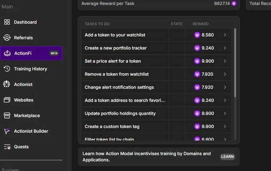Click task Add a token address to search favori...

[125, 100]
